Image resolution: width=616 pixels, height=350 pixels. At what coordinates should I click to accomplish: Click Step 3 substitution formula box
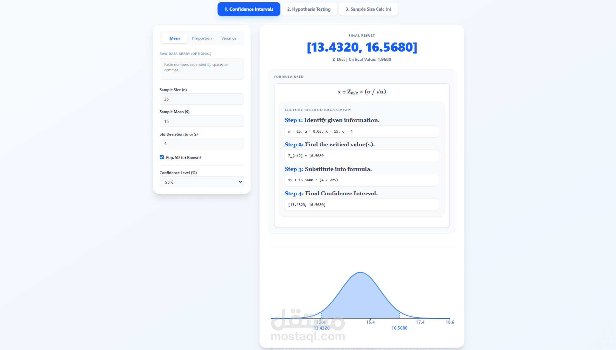[362, 180]
